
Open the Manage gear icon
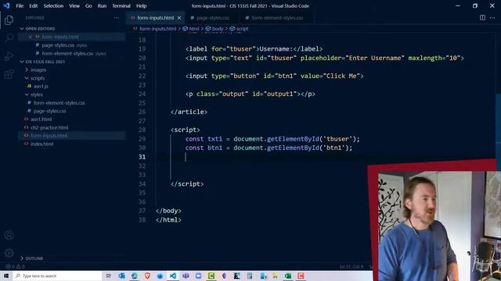point(9,253)
